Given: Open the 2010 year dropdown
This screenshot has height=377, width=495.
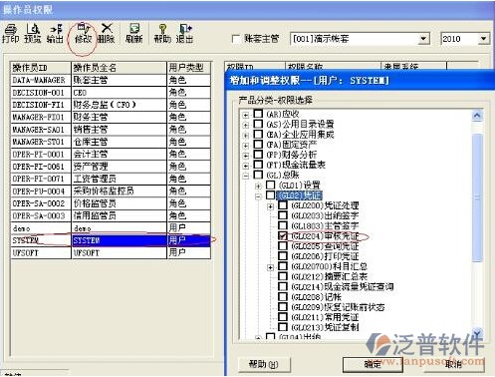Looking at the screenshot, I should (483, 39).
